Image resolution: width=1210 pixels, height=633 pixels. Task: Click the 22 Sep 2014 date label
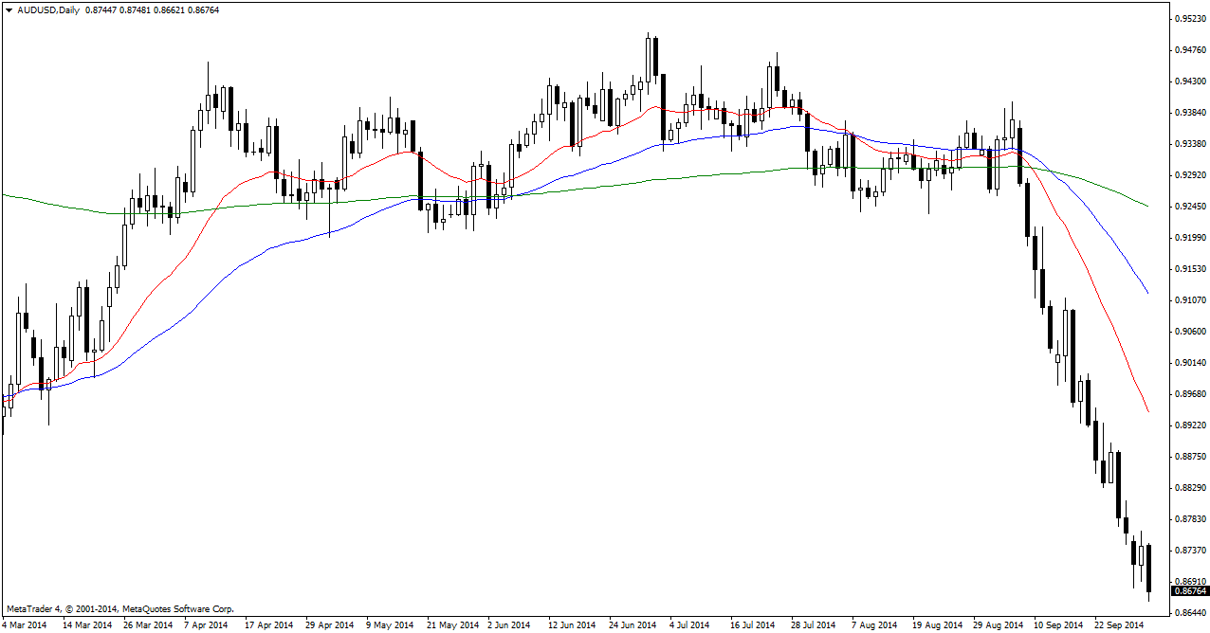click(x=1118, y=625)
